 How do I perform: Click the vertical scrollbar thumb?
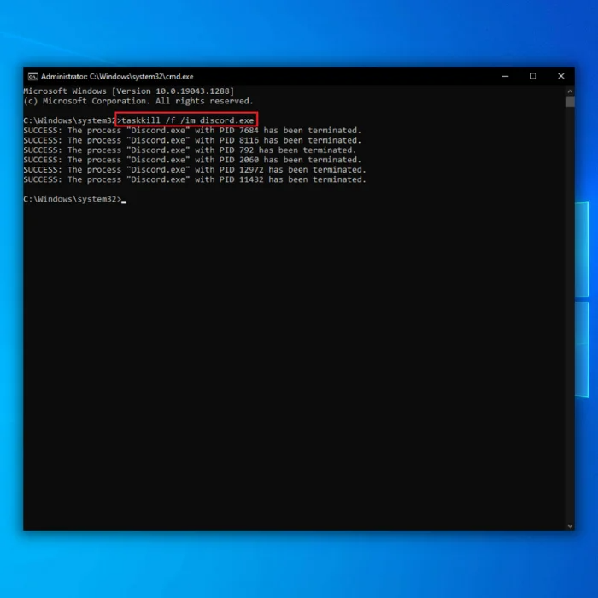pyautogui.click(x=570, y=102)
